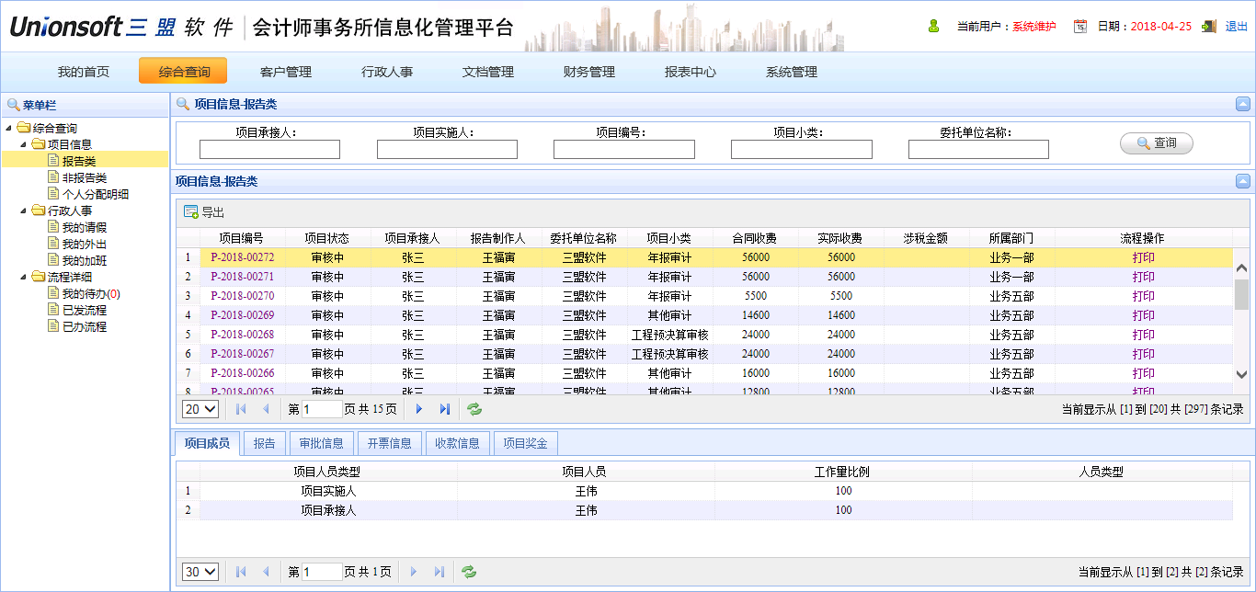Open the 文档管理 menu
The width and height of the screenshot is (1256, 592).
point(488,72)
